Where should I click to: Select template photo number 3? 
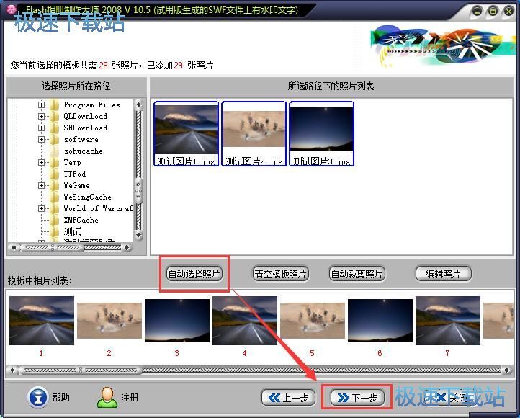pyautogui.click(x=177, y=321)
